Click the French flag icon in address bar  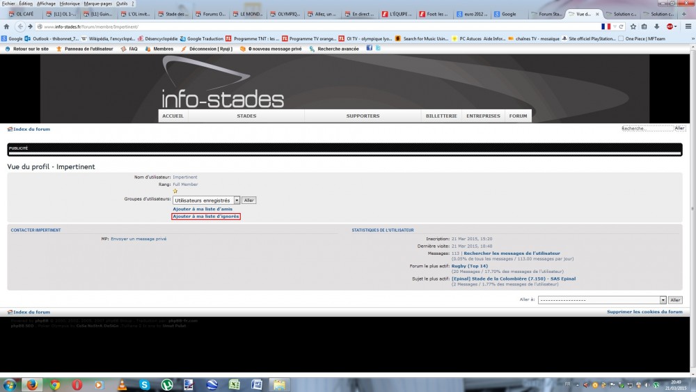[606, 26]
